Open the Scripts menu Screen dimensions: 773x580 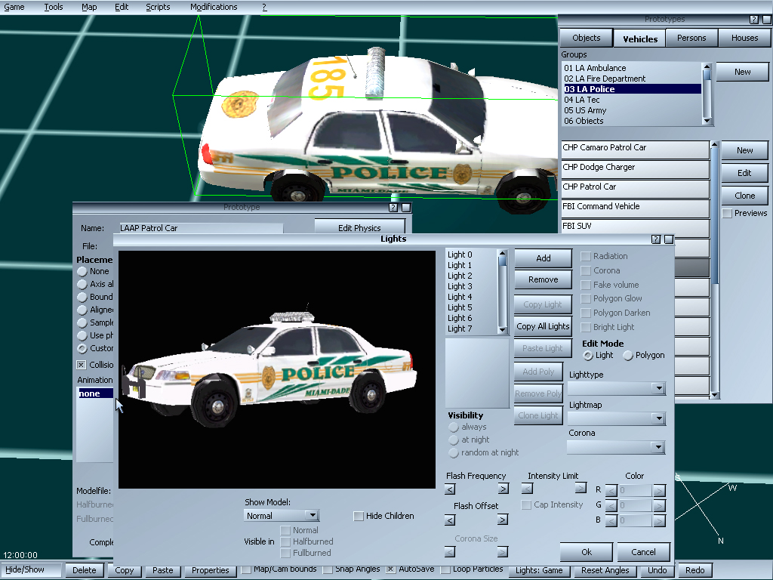tap(158, 7)
